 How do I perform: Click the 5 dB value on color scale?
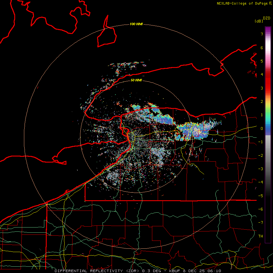pos(262,61)
